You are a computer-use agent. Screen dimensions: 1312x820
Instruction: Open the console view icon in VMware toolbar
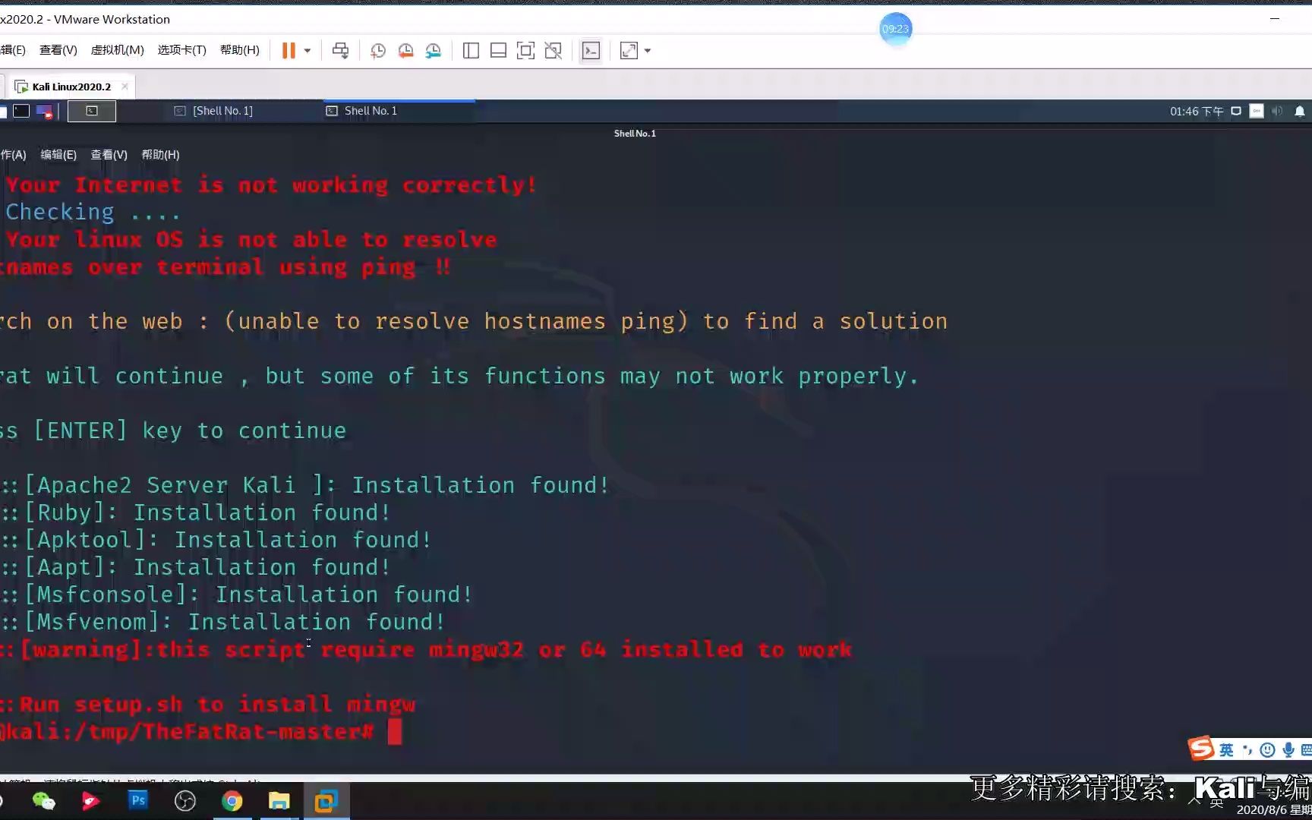click(x=591, y=51)
